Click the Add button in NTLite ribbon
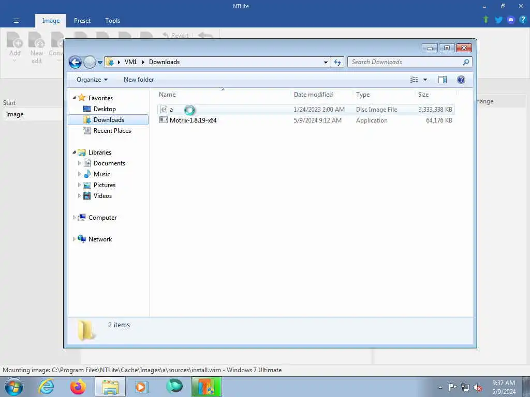Screen dimensions: 530x397 click(x=15, y=47)
